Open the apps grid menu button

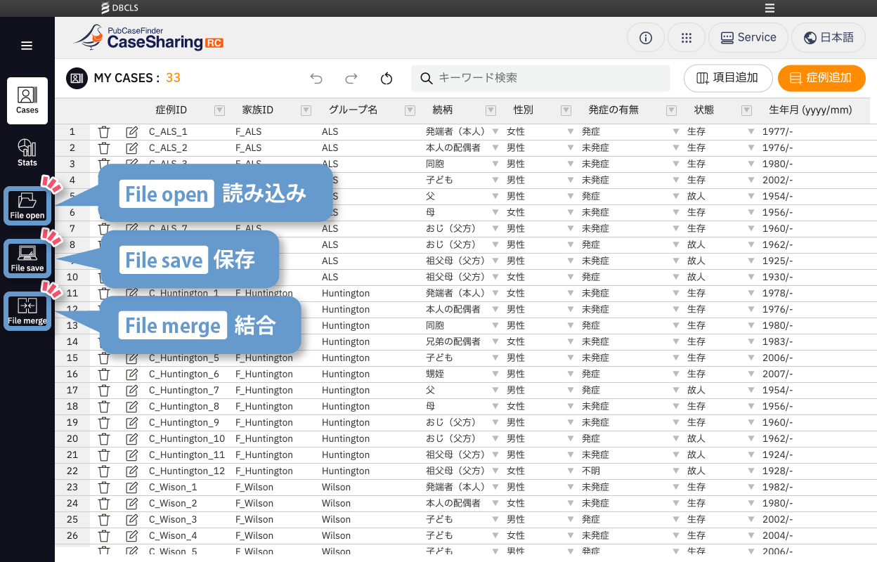point(687,38)
